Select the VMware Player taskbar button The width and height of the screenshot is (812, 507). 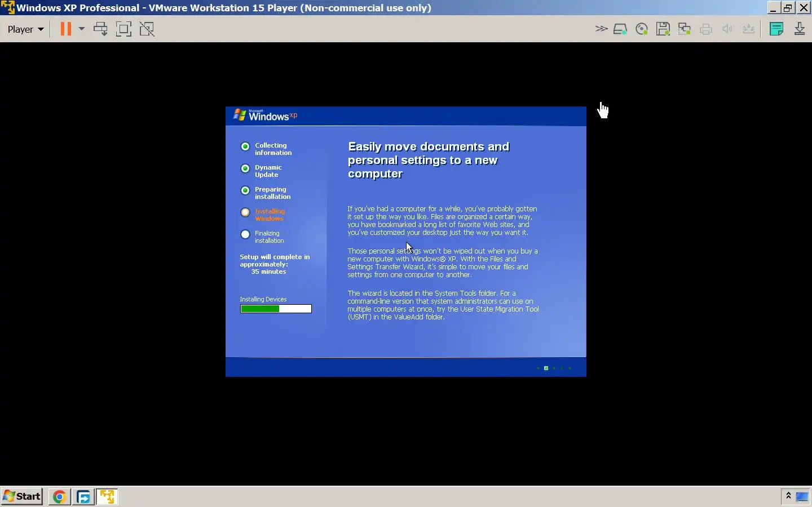107,497
